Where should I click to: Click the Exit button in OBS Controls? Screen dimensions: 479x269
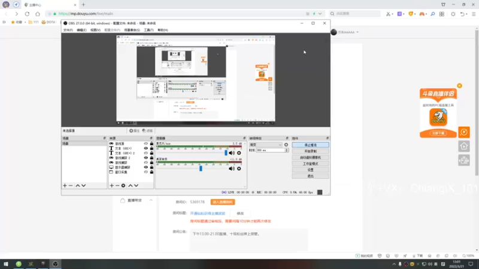tap(310, 176)
